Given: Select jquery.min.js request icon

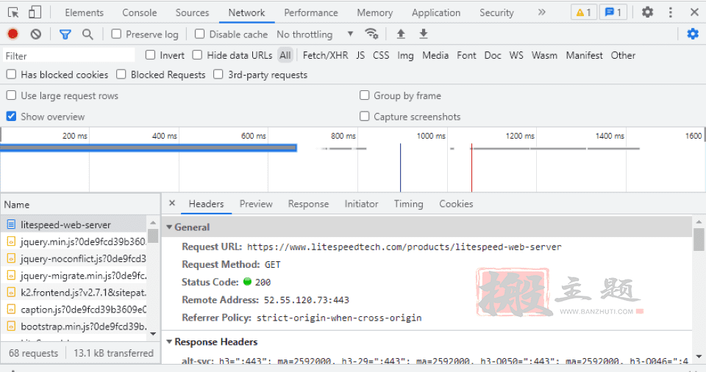Looking at the screenshot, I should pyautogui.click(x=11, y=241).
